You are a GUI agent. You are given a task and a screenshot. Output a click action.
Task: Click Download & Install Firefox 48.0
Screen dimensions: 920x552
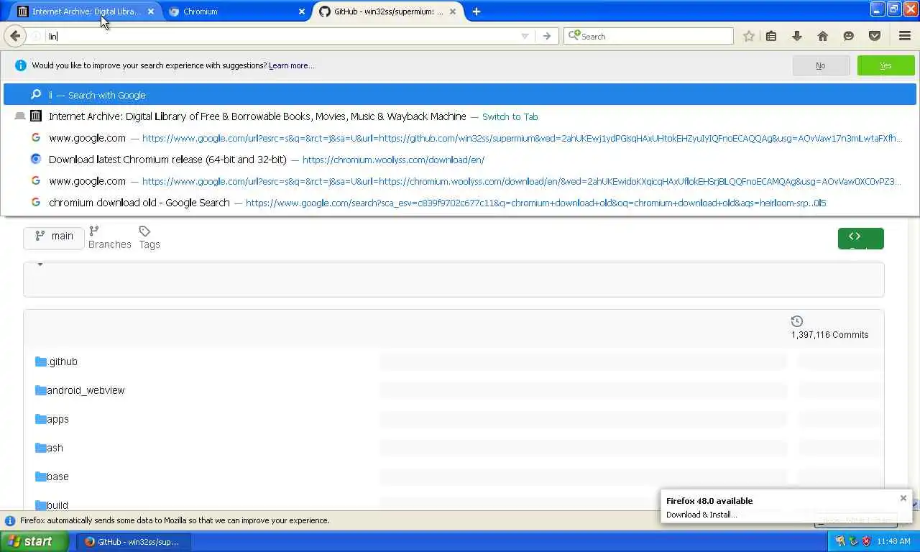coord(701,515)
